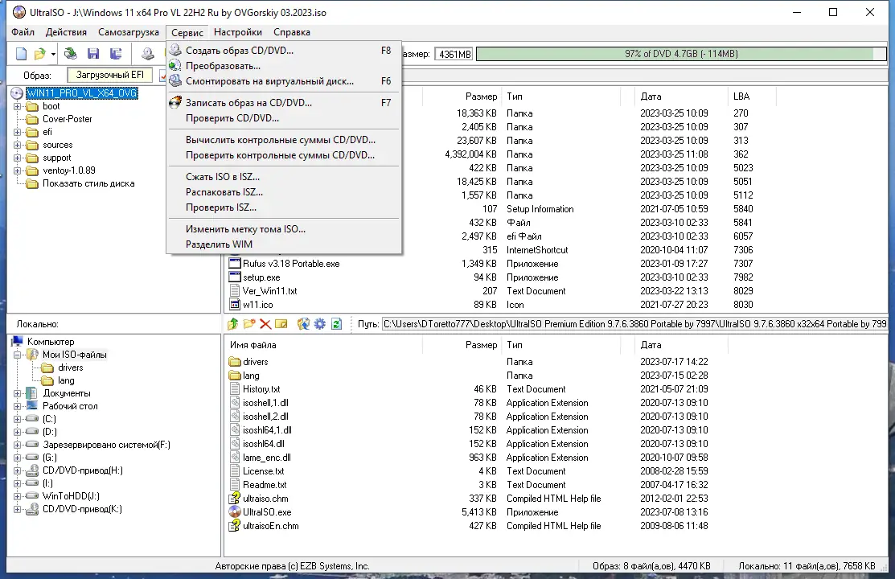The height and width of the screenshot is (579, 895).
Task: Click the 4361MB size field
Action: pyautogui.click(x=454, y=54)
